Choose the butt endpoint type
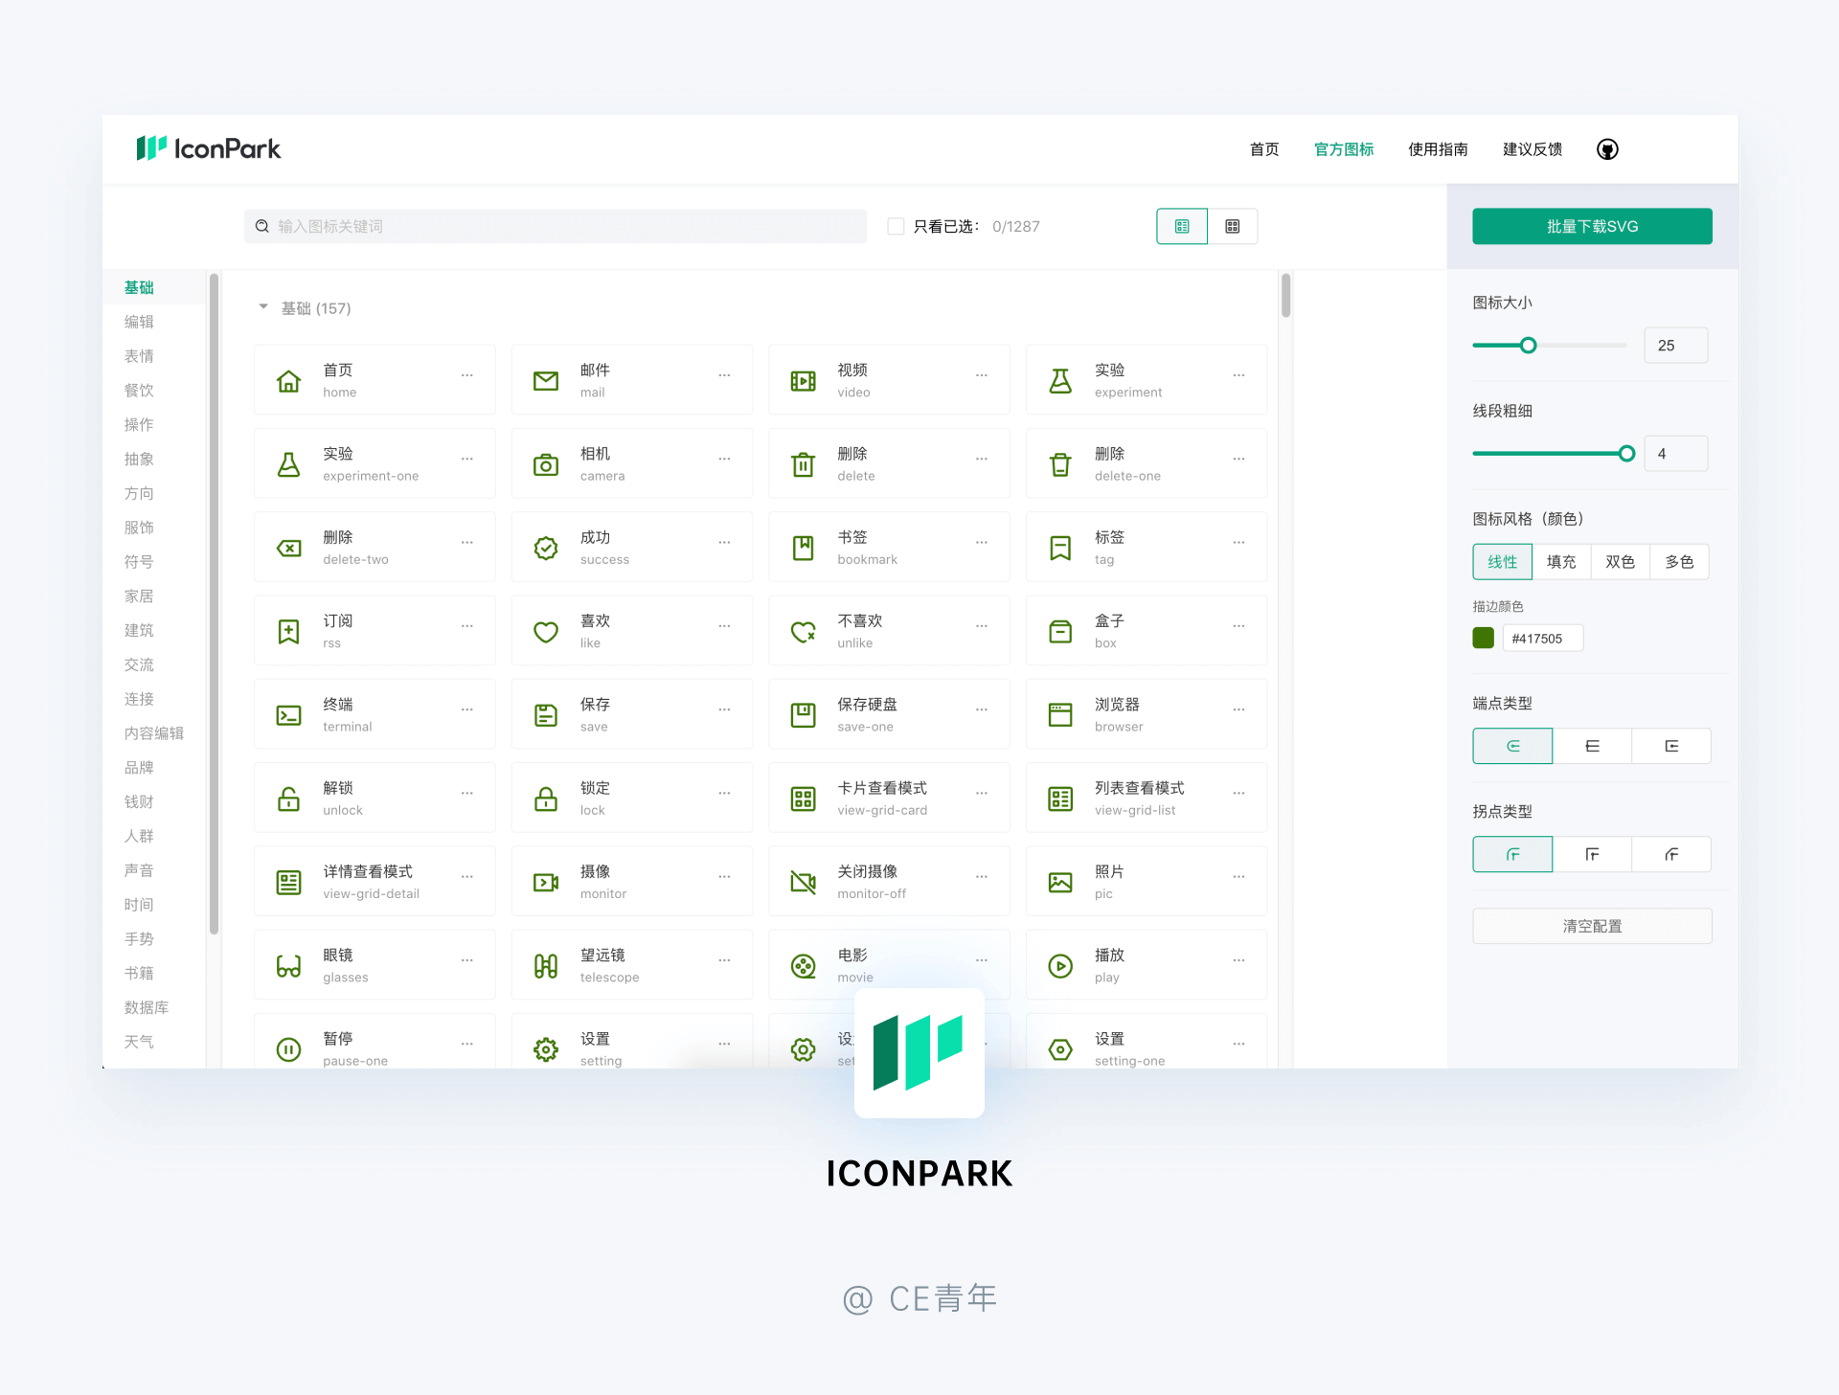 coord(1592,746)
